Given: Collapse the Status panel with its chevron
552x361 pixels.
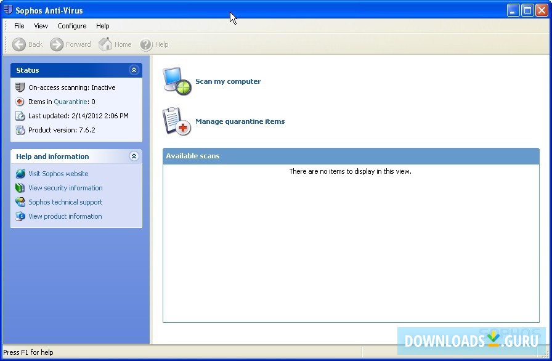Looking at the screenshot, I should pos(134,70).
